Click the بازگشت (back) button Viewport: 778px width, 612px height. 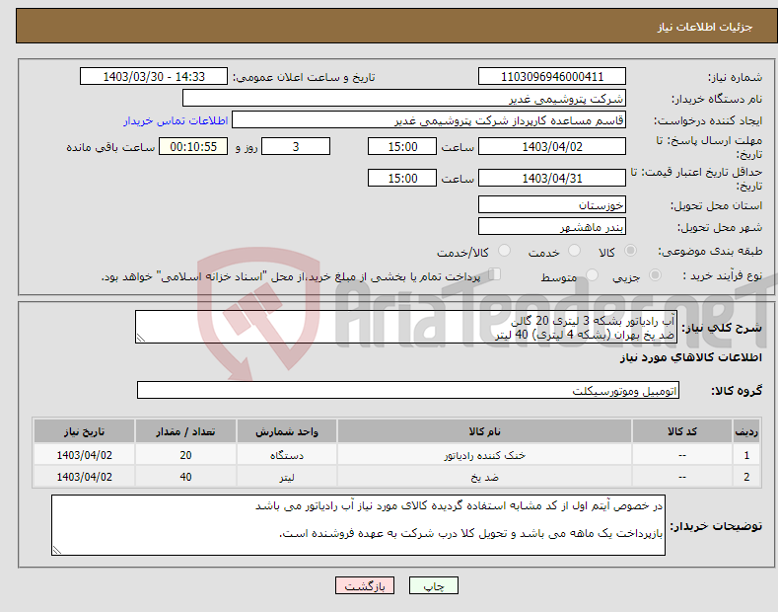tap(365, 585)
